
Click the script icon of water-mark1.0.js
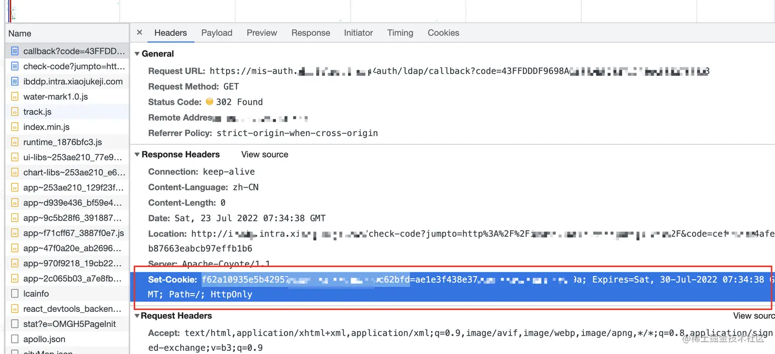14,96
